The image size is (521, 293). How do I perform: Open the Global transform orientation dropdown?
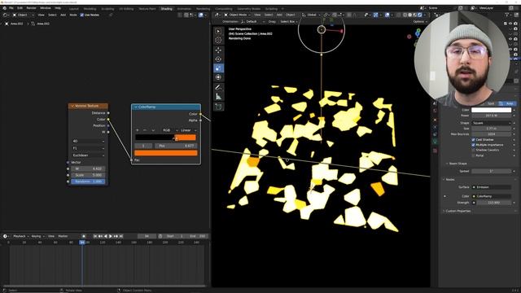[x=311, y=15]
